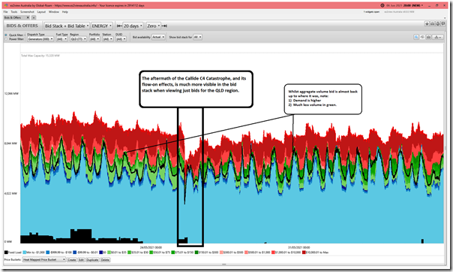Close the Bids & Offers tab
The width and height of the screenshot is (453, 272).
click(x=28, y=17)
